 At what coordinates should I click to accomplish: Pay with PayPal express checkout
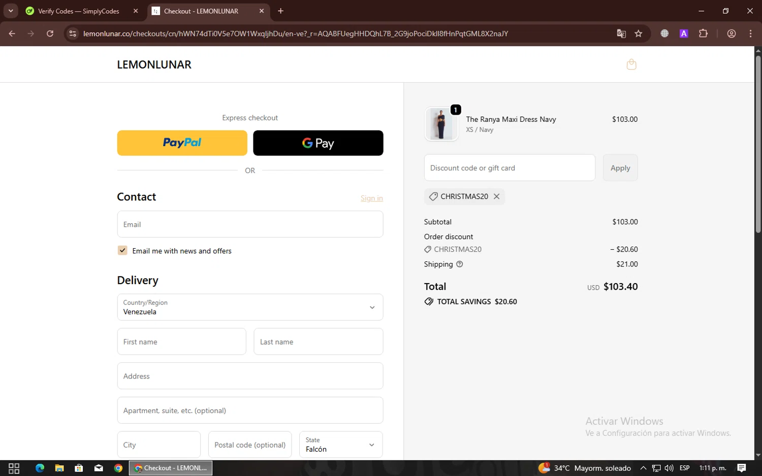tap(182, 143)
